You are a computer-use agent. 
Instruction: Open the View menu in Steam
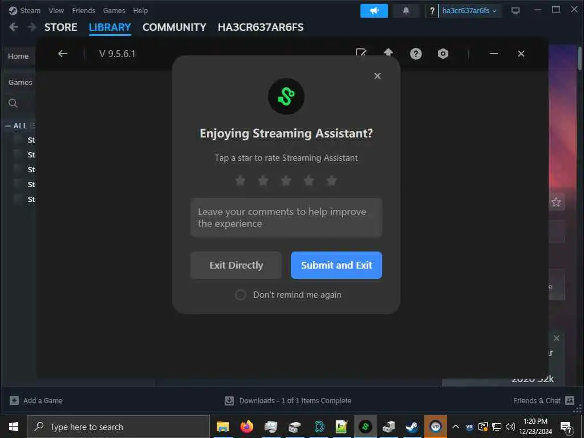(56, 10)
